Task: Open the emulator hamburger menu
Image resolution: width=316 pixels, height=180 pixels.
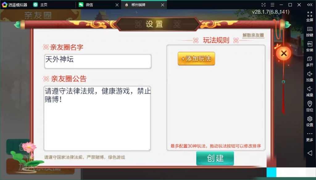Action: pyautogui.click(x=272, y=5)
